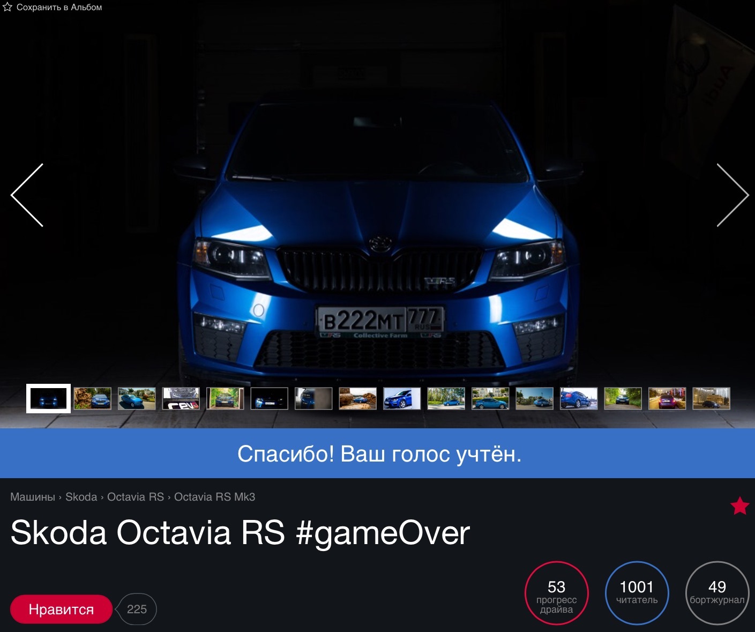
Task: Click the 'Спасибо! Ваш голос учтён.' banner
Action: coord(377,453)
